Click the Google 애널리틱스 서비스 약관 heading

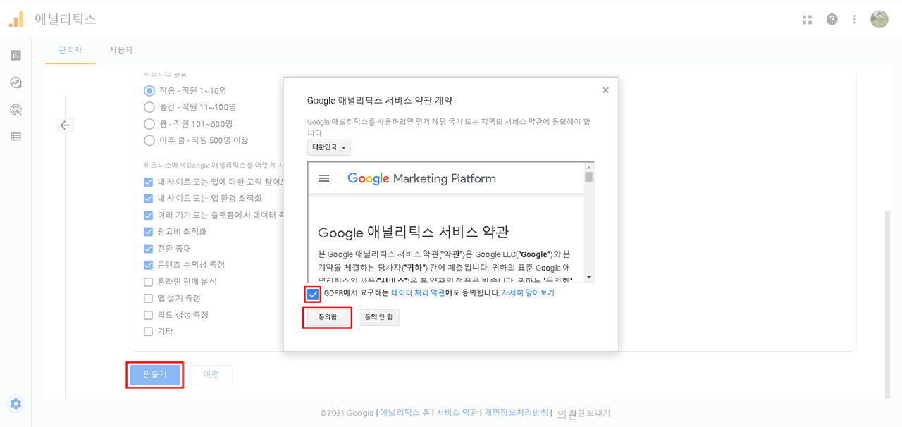414,233
